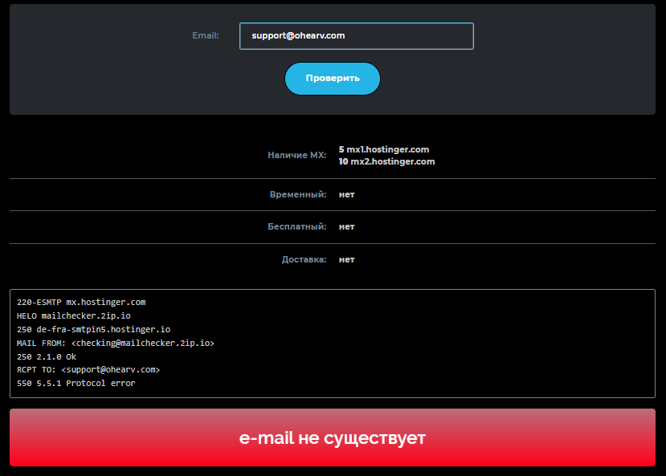Click the Проверить button
Image resolution: width=666 pixels, height=476 pixels.
(x=332, y=78)
